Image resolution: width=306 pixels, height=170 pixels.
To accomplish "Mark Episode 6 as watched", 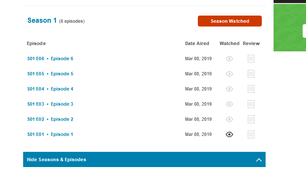I will (x=229, y=59).
